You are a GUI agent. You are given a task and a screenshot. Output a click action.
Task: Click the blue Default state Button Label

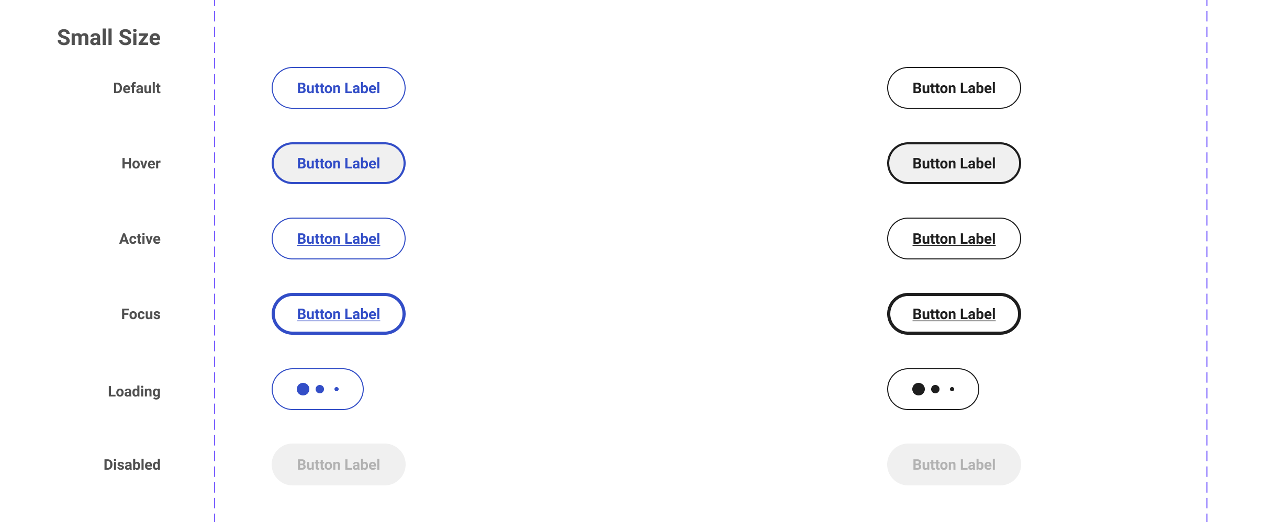pos(338,88)
